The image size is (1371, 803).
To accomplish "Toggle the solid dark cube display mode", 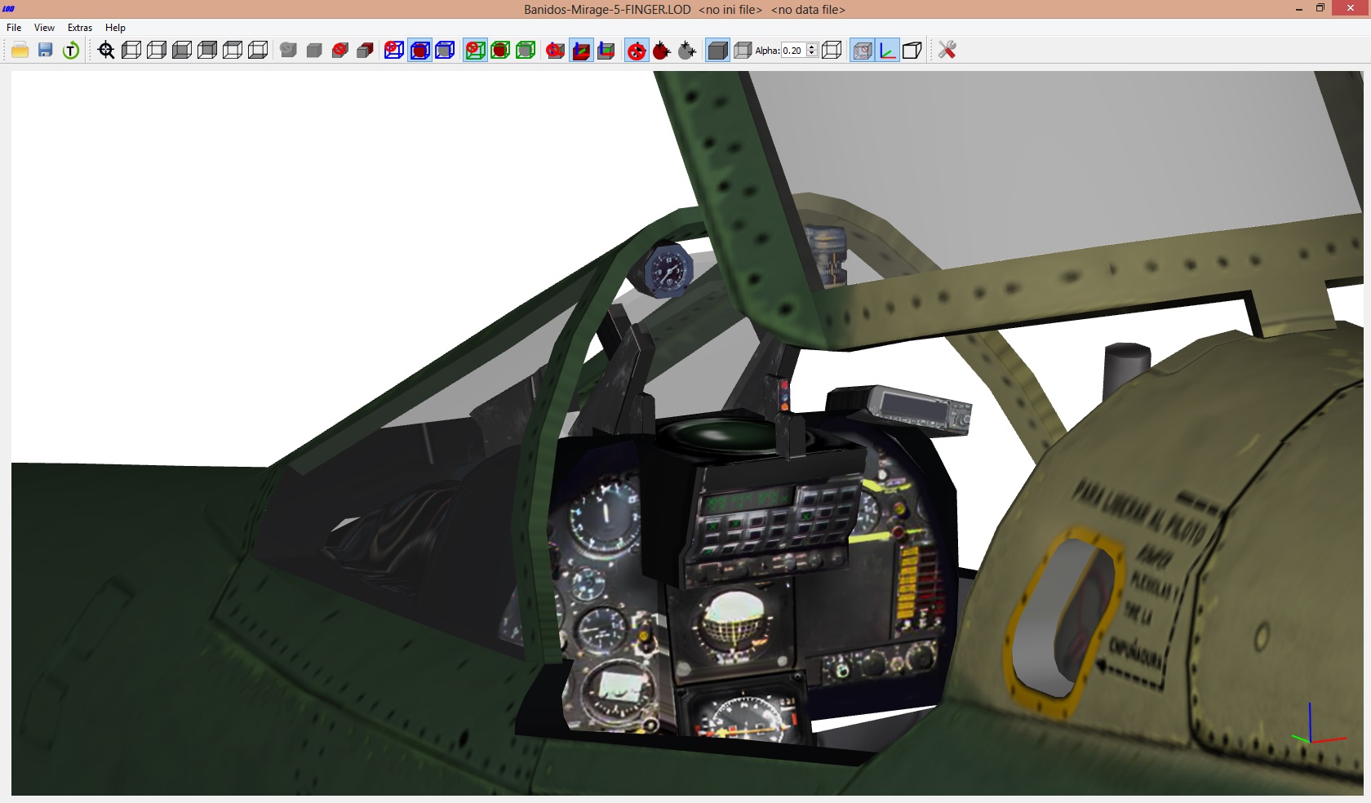I will [717, 50].
